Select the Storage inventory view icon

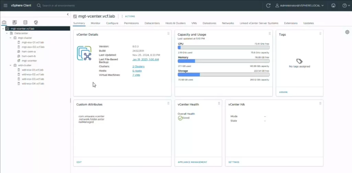click(x=25, y=23)
